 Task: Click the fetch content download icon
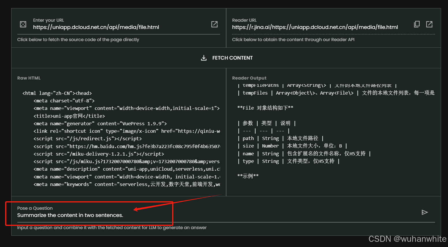click(204, 58)
